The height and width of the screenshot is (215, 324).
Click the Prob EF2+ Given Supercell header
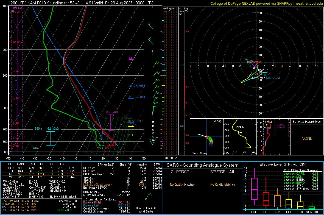coord(301,170)
